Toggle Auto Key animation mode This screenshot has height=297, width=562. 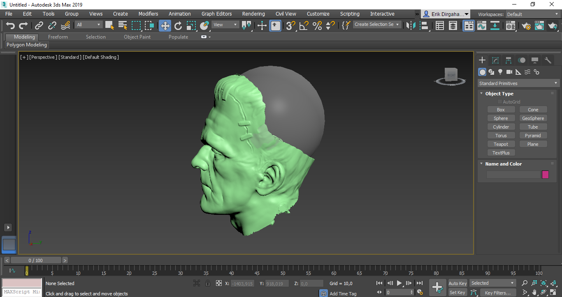(x=457, y=283)
